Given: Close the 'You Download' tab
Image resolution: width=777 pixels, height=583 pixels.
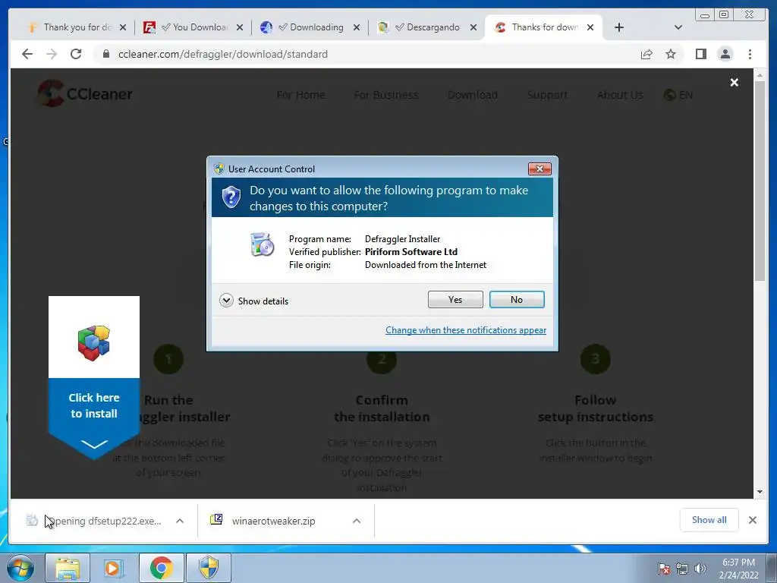Looking at the screenshot, I should (240, 27).
